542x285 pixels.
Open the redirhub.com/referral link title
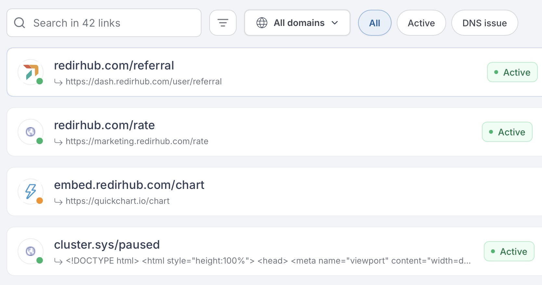pos(114,66)
